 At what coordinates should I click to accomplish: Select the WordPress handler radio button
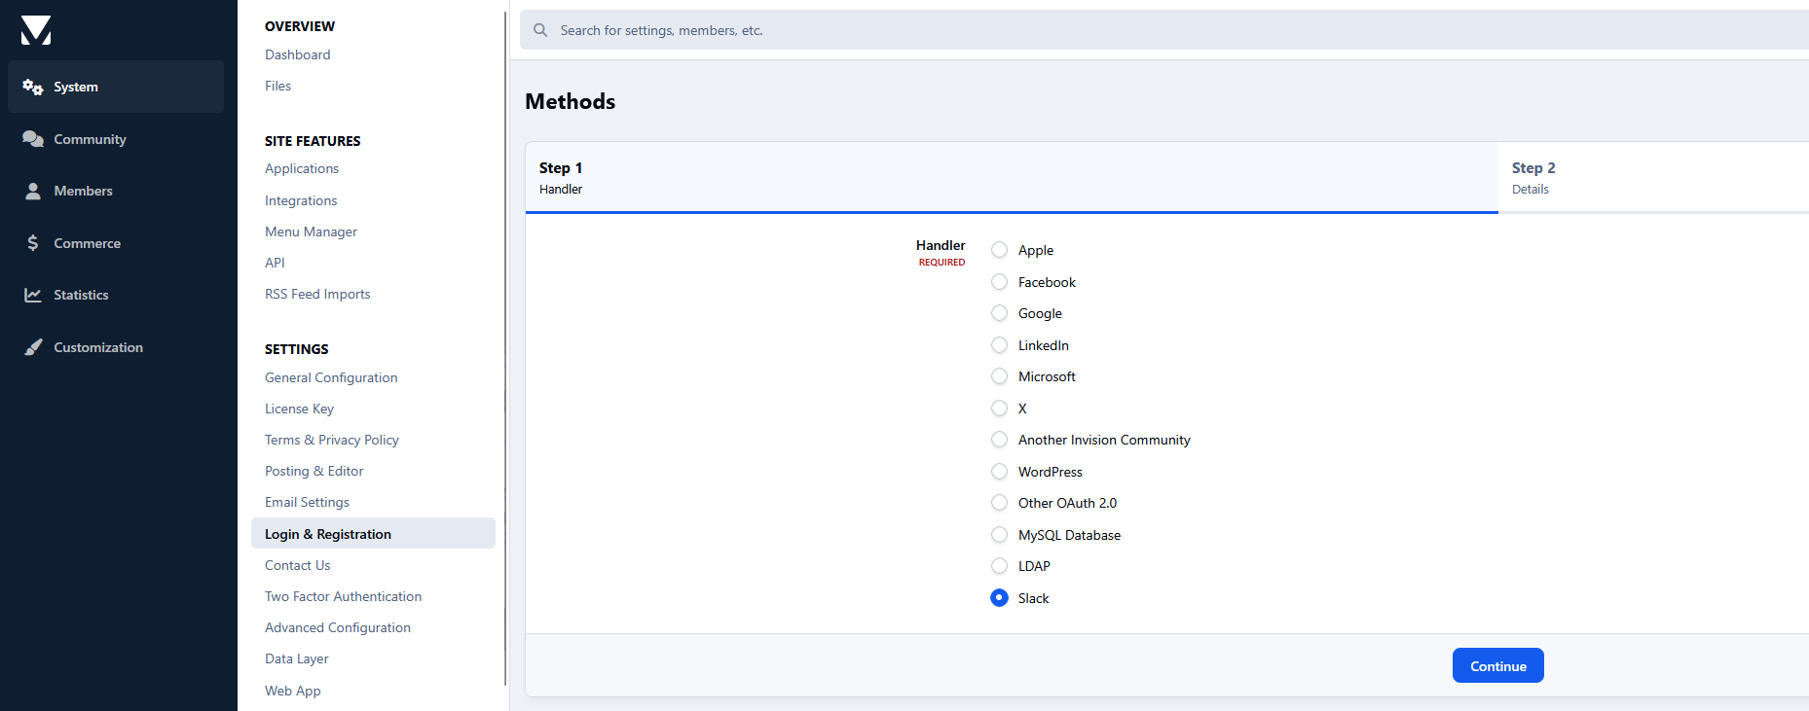pyautogui.click(x=999, y=472)
